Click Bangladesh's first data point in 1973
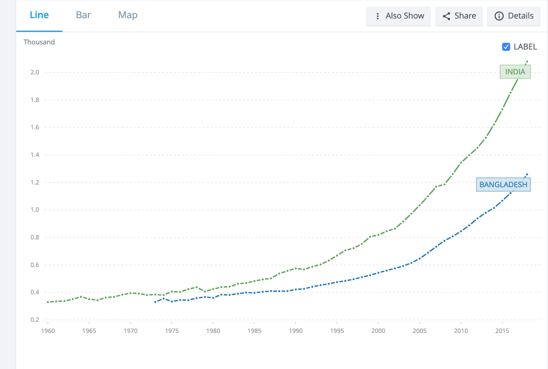The height and width of the screenshot is (369, 548). tap(155, 302)
